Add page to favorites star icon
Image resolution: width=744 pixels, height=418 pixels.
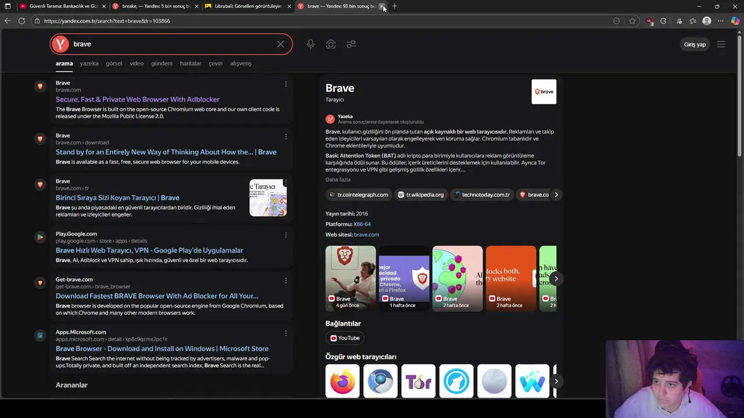pos(632,21)
